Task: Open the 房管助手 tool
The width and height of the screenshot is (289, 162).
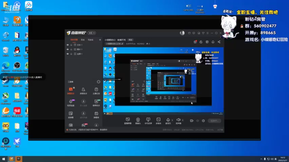Action: tap(83, 91)
